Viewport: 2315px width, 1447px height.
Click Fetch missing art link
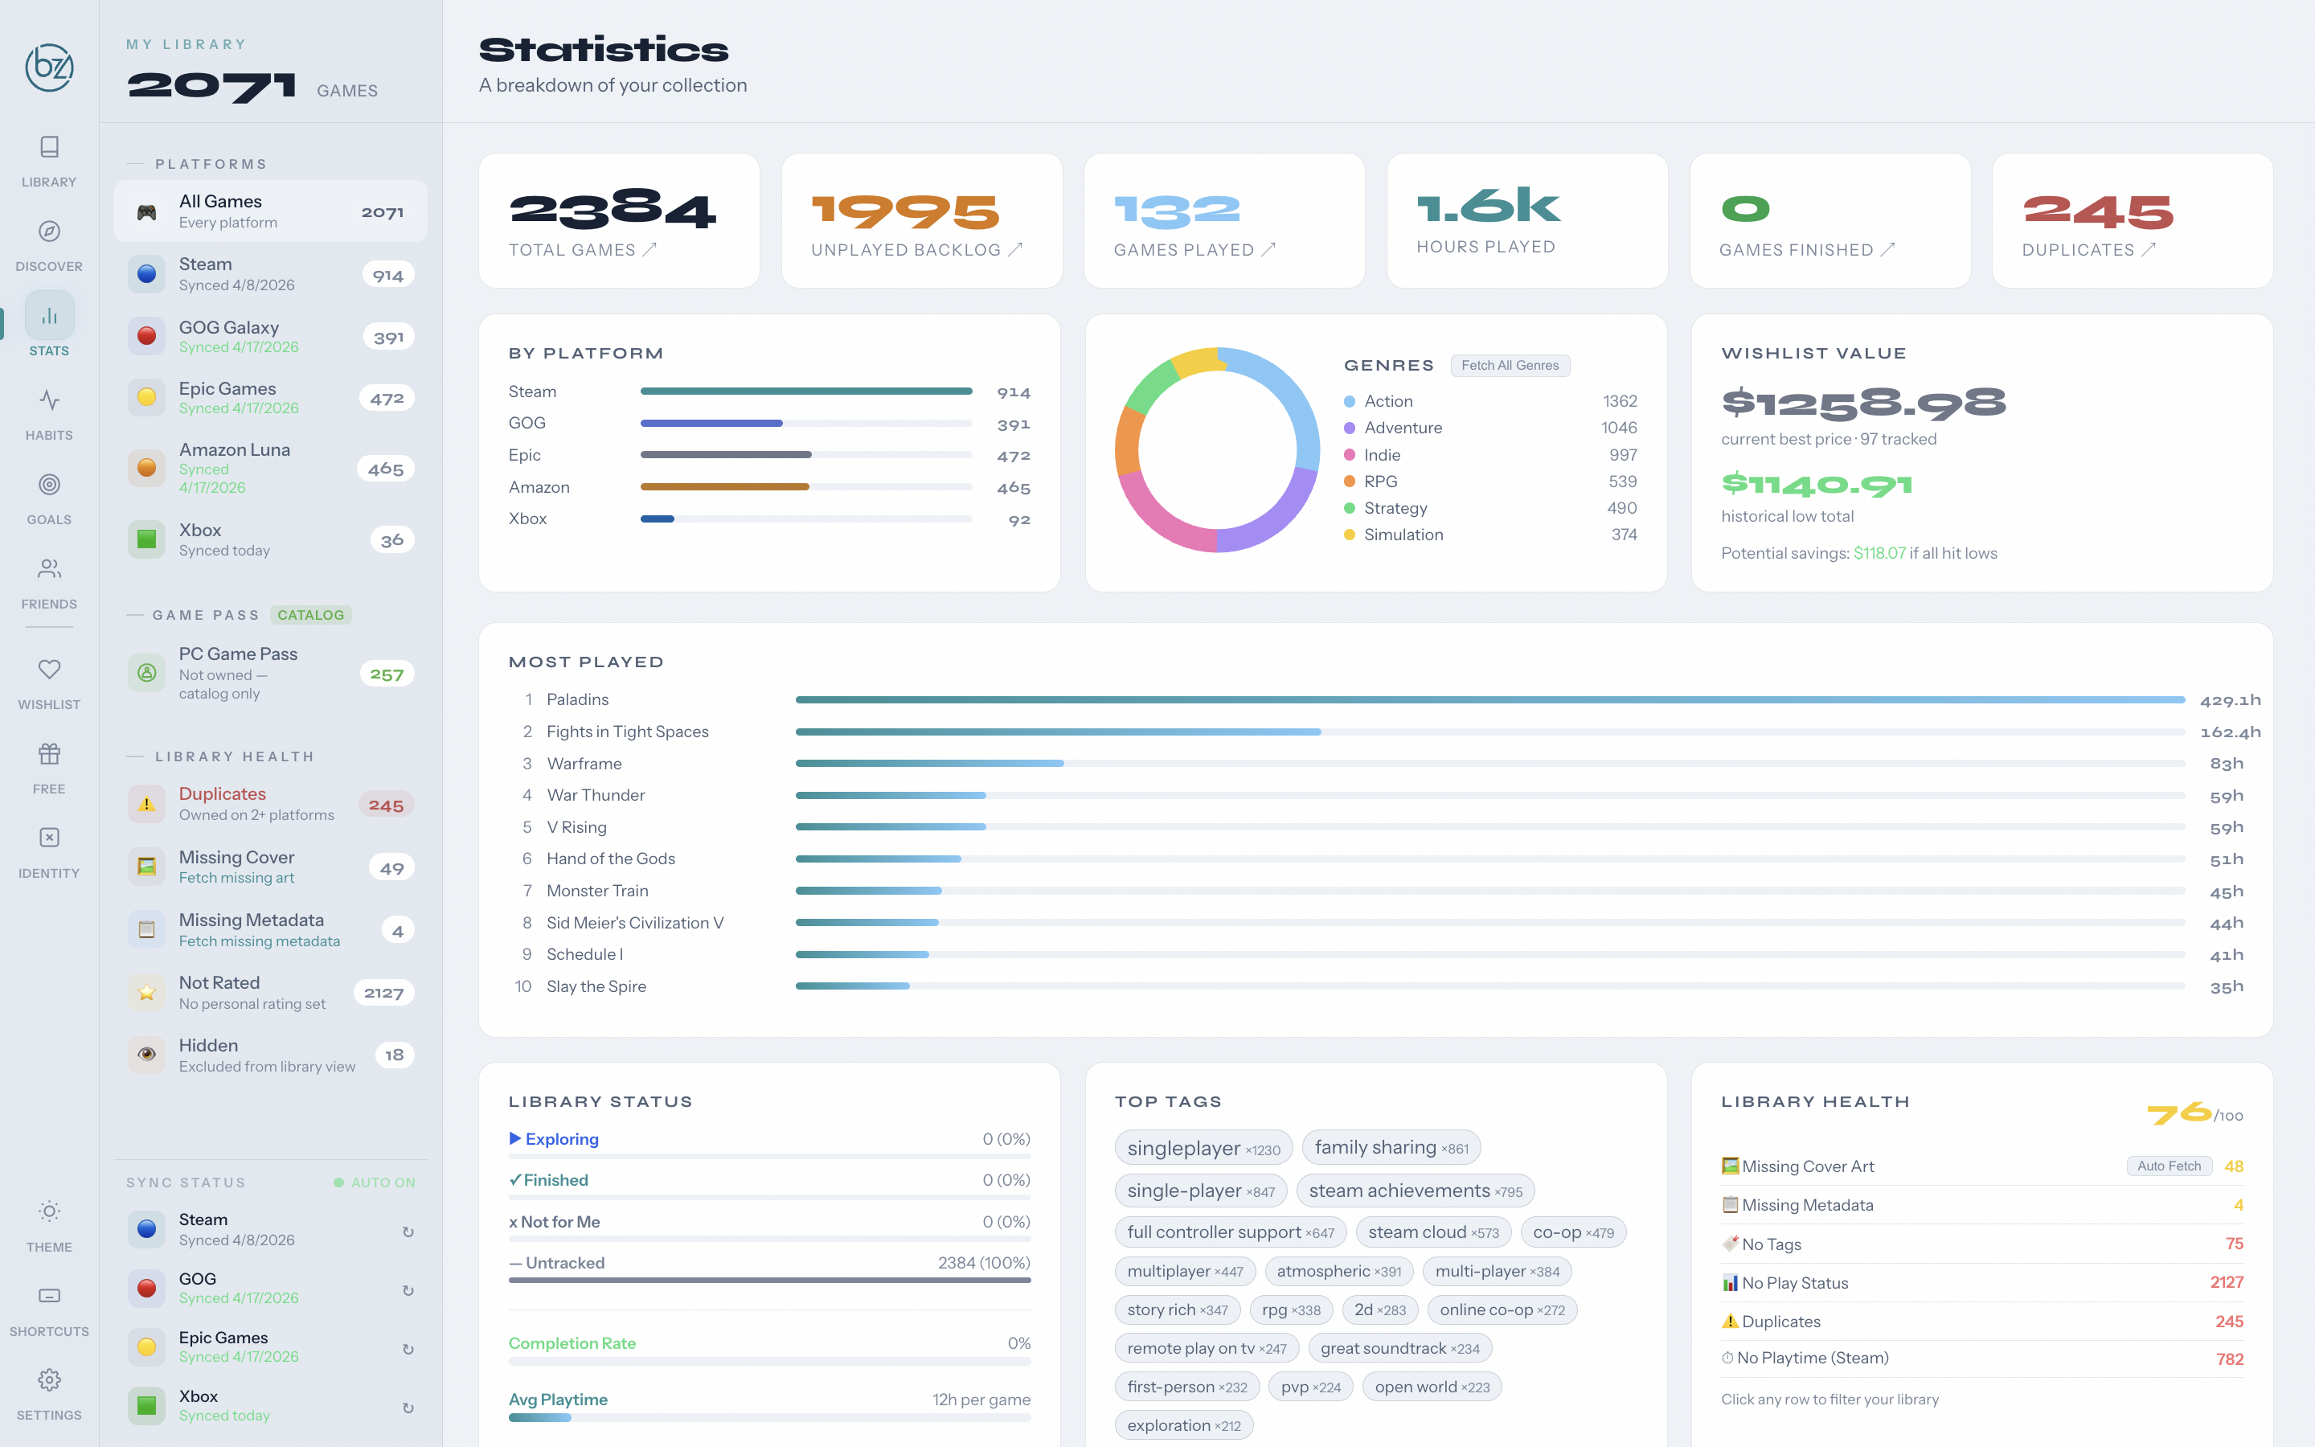tap(236, 879)
